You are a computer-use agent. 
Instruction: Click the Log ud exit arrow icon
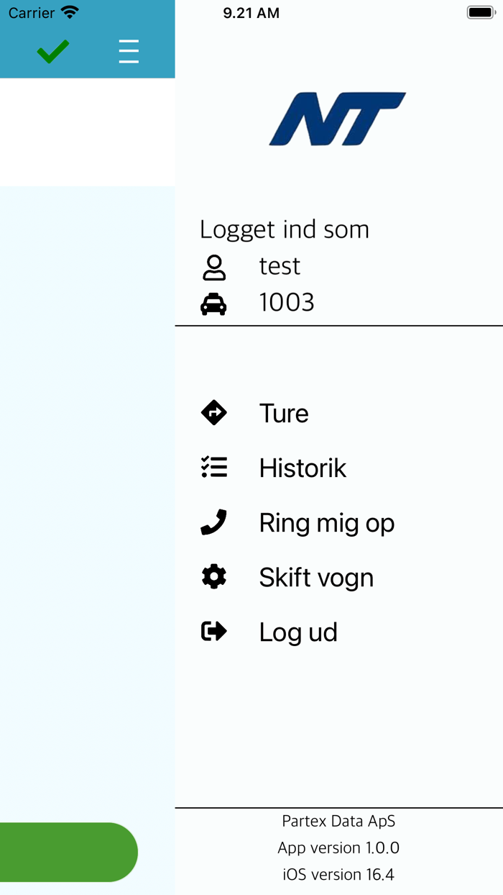(214, 632)
